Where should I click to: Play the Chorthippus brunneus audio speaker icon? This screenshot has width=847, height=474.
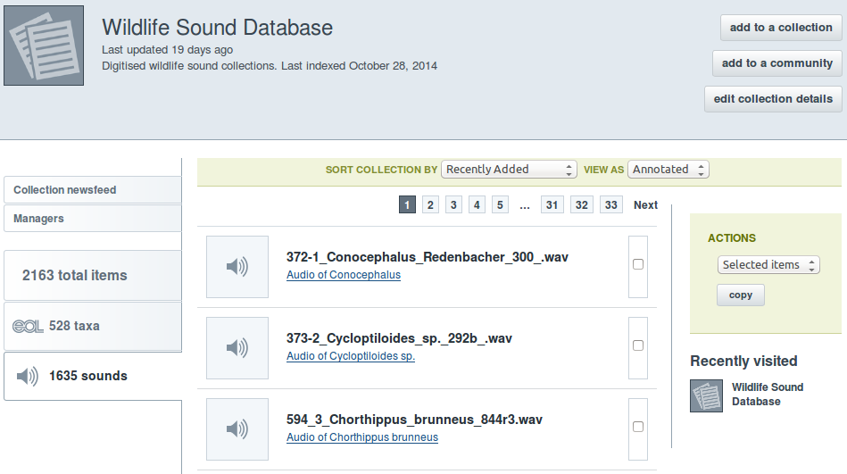point(237,429)
